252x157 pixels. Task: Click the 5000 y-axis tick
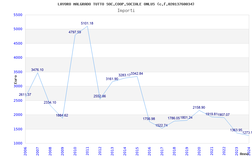(18, 29)
